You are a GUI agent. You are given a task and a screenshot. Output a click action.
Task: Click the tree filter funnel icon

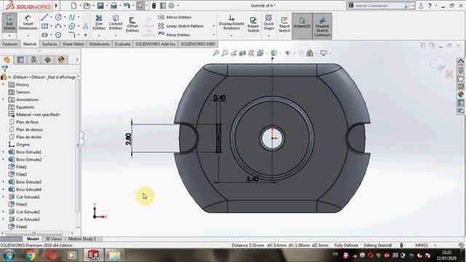tap(5, 69)
